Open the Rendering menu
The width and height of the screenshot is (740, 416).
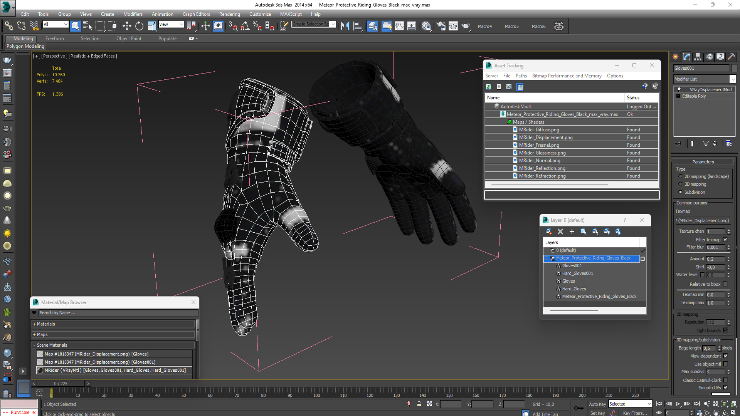[229, 14]
